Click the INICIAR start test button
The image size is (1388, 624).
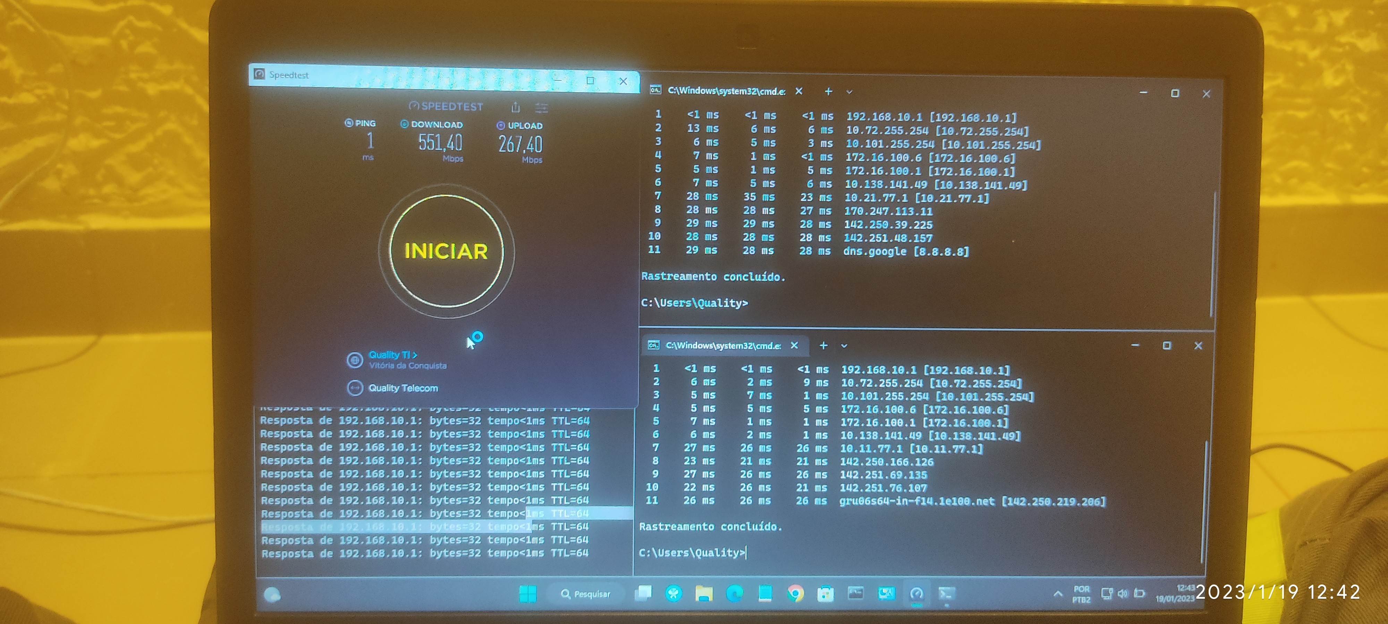(x=446, y=251)
